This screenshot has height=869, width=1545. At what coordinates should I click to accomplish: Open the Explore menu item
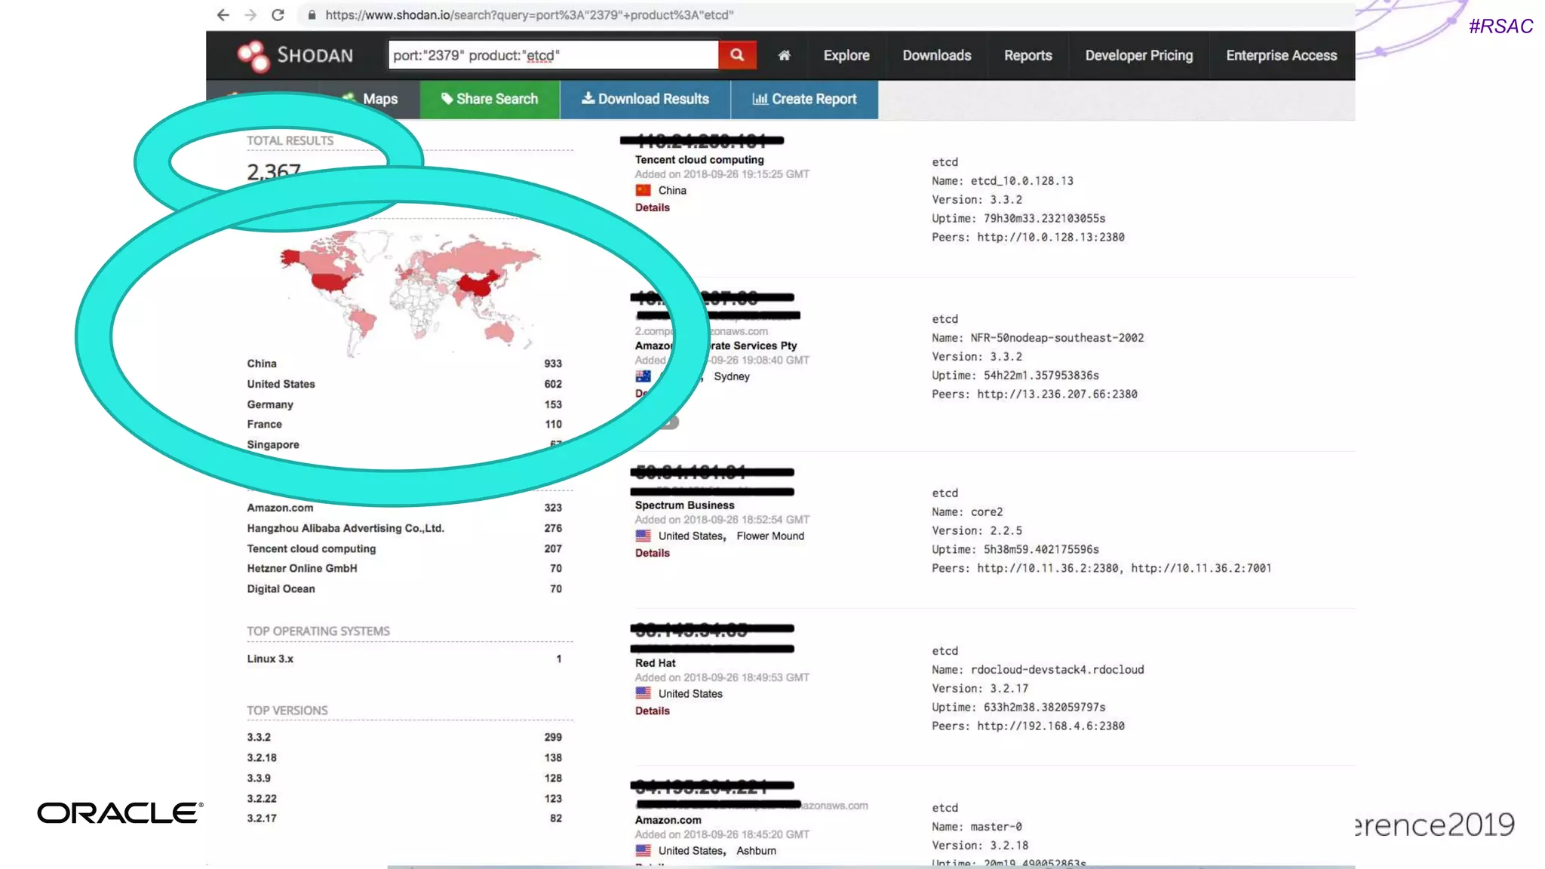(x=846, y=55)
